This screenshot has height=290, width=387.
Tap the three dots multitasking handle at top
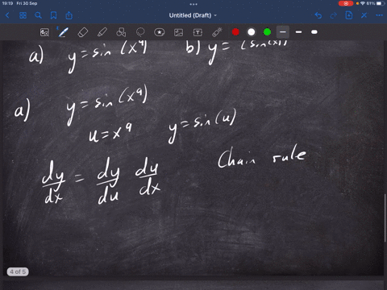tap(193, 4)
